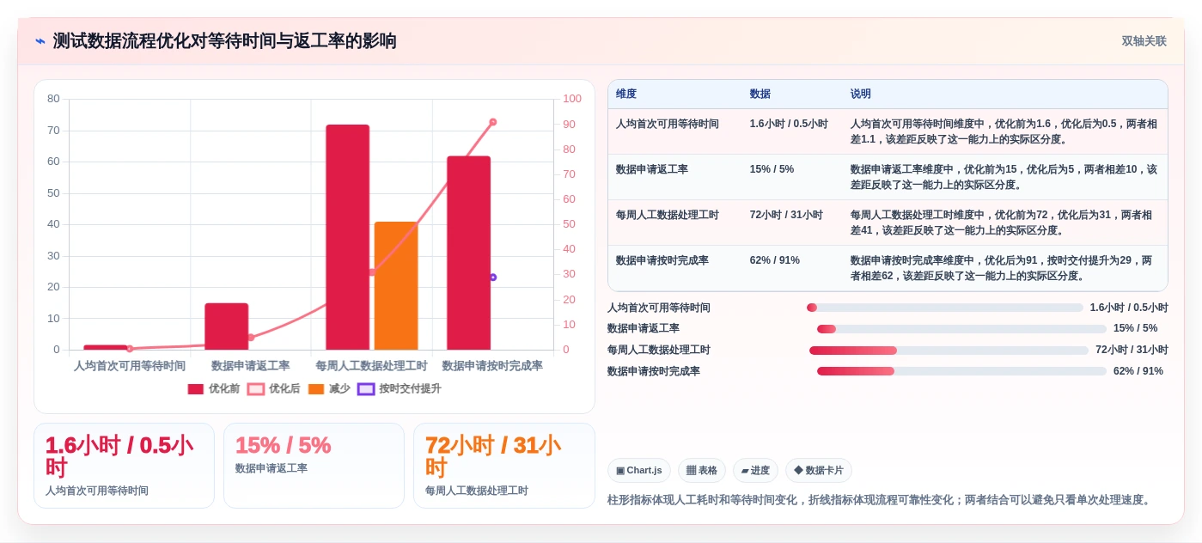The width and height of the screenshot is (1202, 543).
Task: Click the purple 按时交付提升 data point
Action: (x=493, y=278)
